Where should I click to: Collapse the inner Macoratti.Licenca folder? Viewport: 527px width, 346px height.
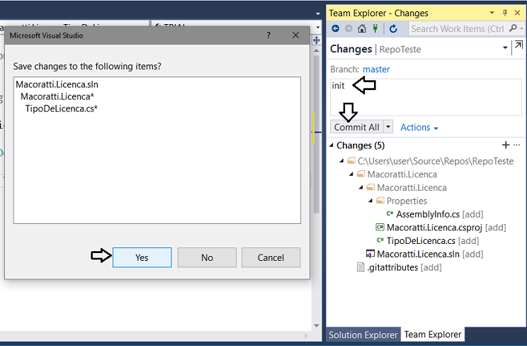(361, 187)
